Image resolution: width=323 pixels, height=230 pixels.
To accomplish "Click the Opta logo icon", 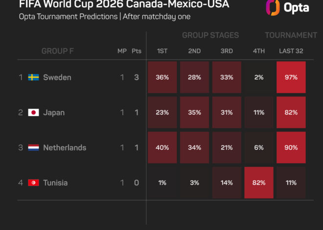I will pyautogui.click(x=273, y=8).
